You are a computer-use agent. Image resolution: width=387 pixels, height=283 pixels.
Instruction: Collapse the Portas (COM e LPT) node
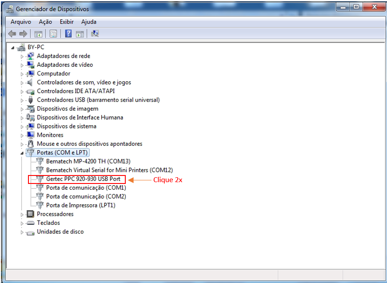coord(22,153)
